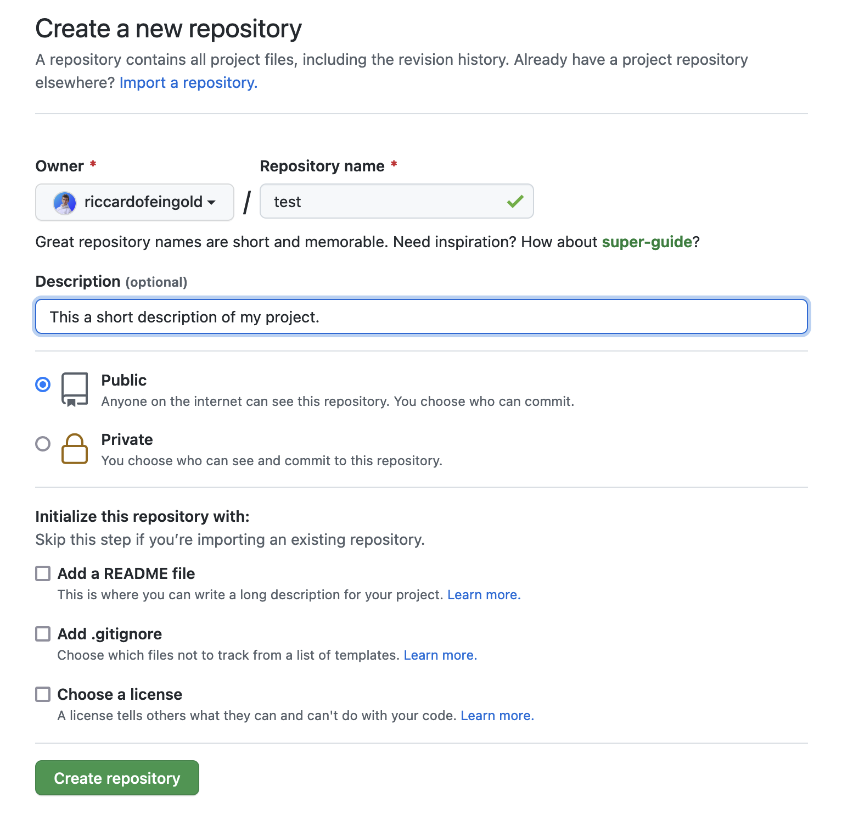This screenshot has height=825, width=842.
Task: Check the Choose a license option
Action: (x=43, y=694)
